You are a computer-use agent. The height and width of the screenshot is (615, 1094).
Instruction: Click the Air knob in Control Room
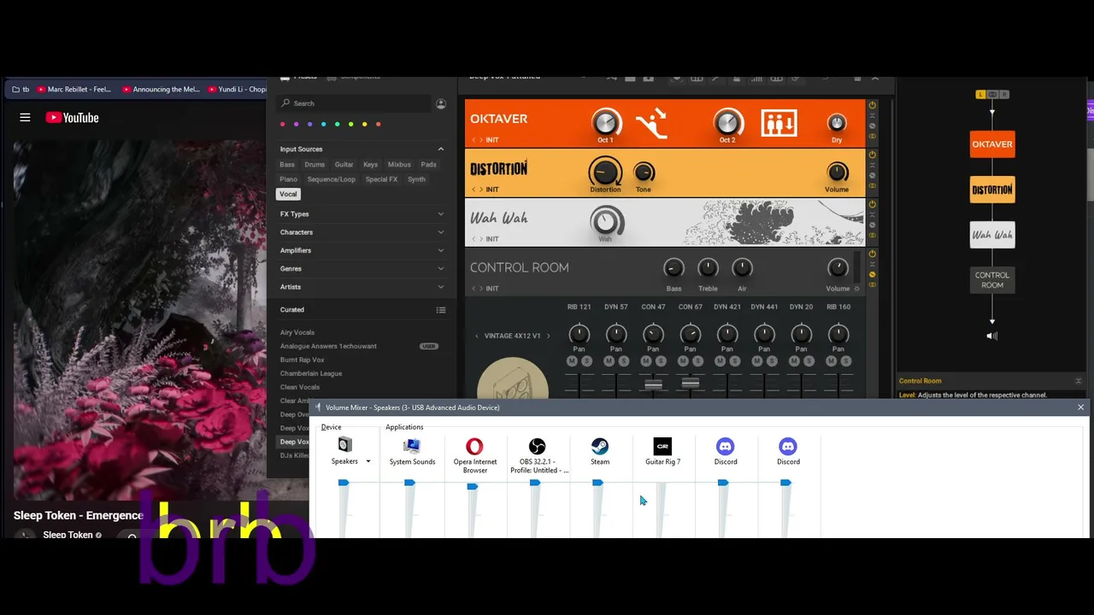click(742, 268)
